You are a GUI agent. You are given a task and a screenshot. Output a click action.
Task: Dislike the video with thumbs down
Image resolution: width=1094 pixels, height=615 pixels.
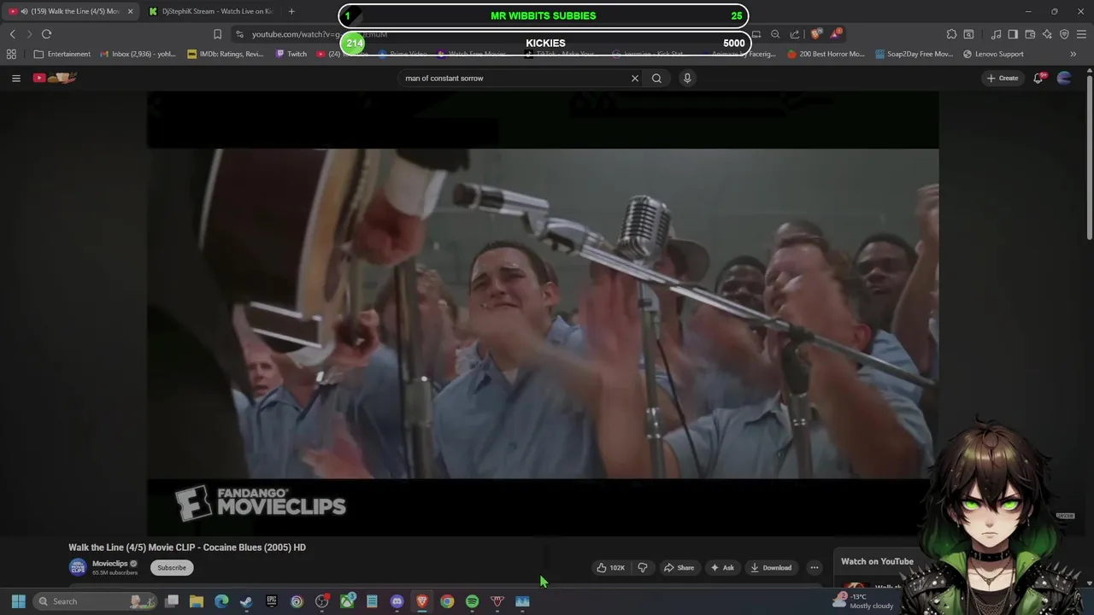tap(643, 567)
